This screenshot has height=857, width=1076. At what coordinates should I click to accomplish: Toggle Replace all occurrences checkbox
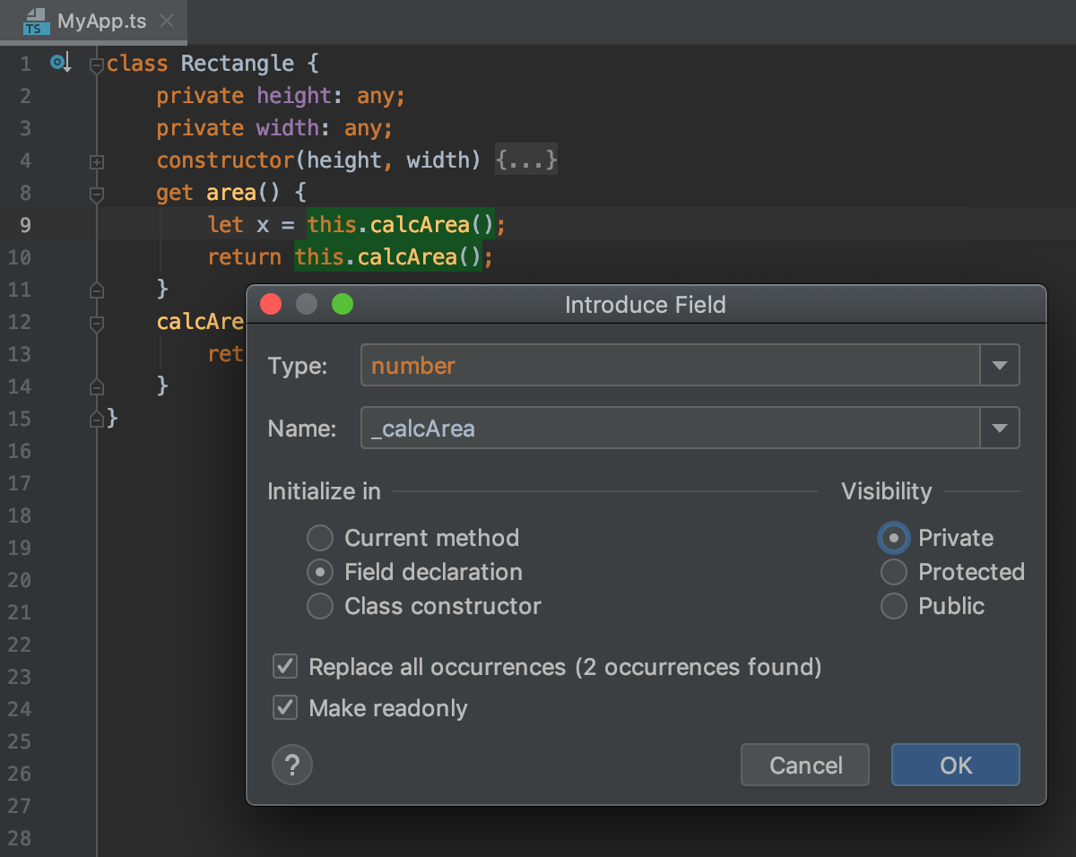(285, 667)
